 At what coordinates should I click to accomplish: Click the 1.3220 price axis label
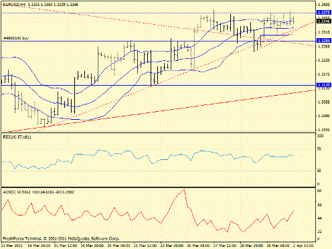pos(324,60)
